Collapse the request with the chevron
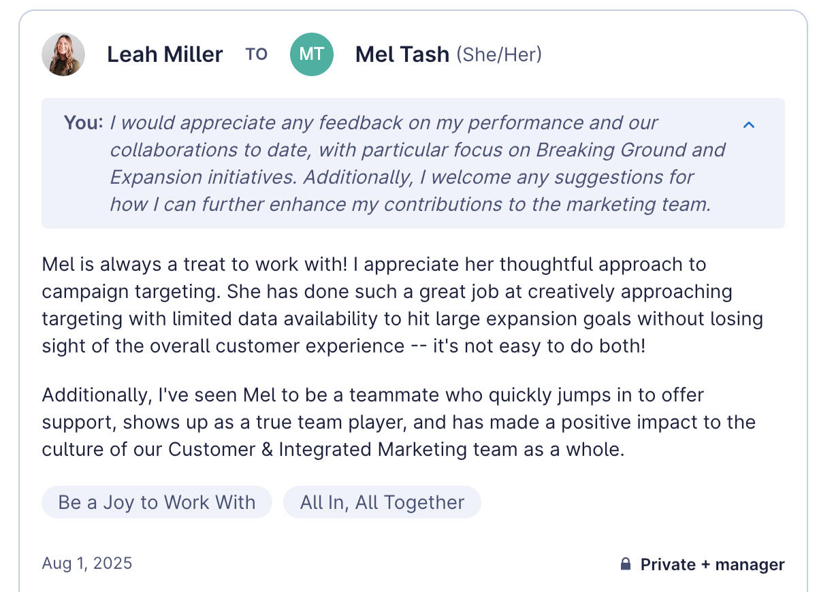 coord(749,125)
